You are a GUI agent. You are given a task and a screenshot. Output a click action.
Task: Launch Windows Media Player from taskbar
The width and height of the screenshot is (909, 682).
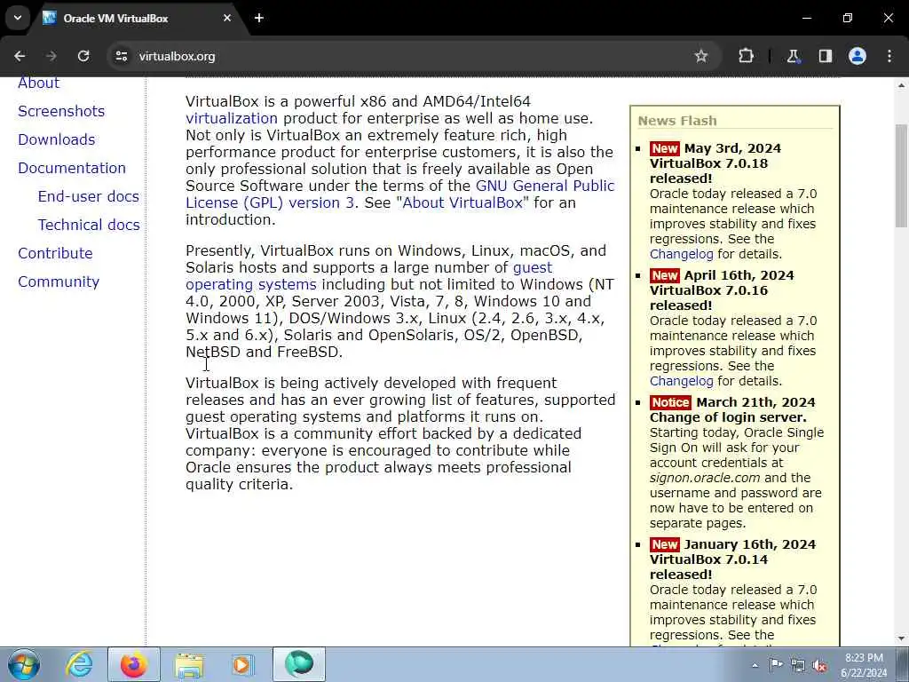click(x=243, y=664)
